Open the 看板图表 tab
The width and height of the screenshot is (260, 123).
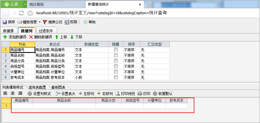[58, 87]
